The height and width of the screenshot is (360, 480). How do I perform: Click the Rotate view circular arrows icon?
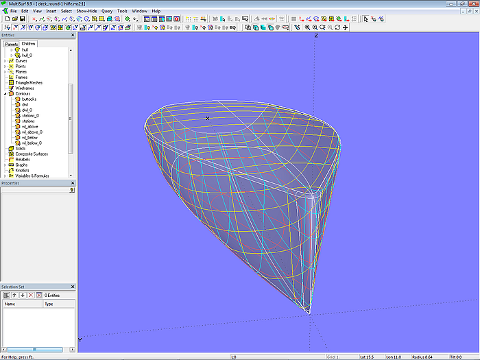click(x=337, y=27)
